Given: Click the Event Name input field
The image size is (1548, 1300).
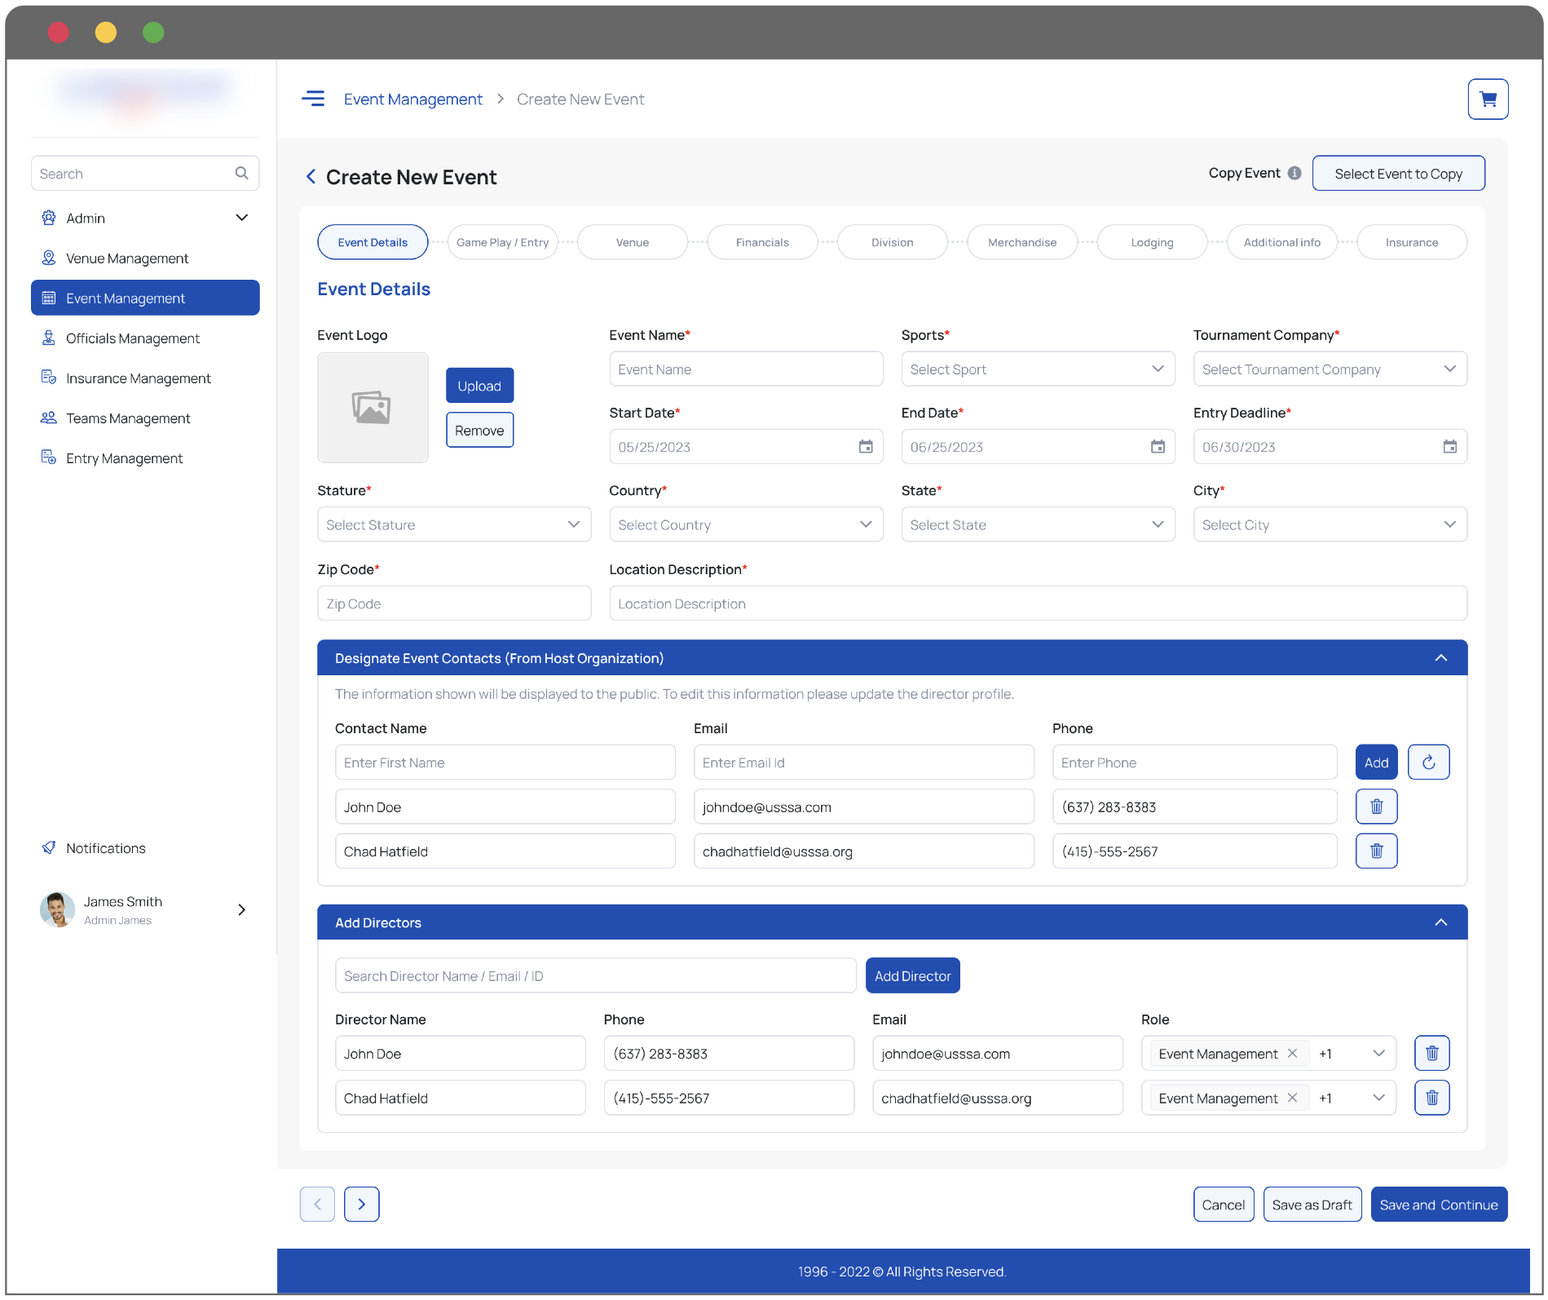Looking at the screenshot, I should [x=746, y=369].
